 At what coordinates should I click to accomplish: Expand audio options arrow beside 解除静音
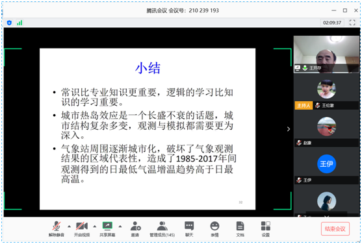coord(70,226)
